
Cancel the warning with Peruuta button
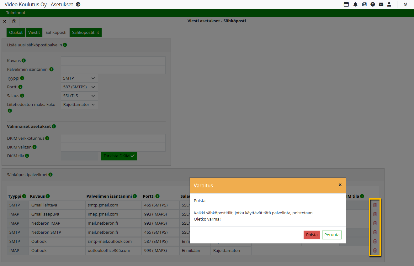[x=332, y=235]
